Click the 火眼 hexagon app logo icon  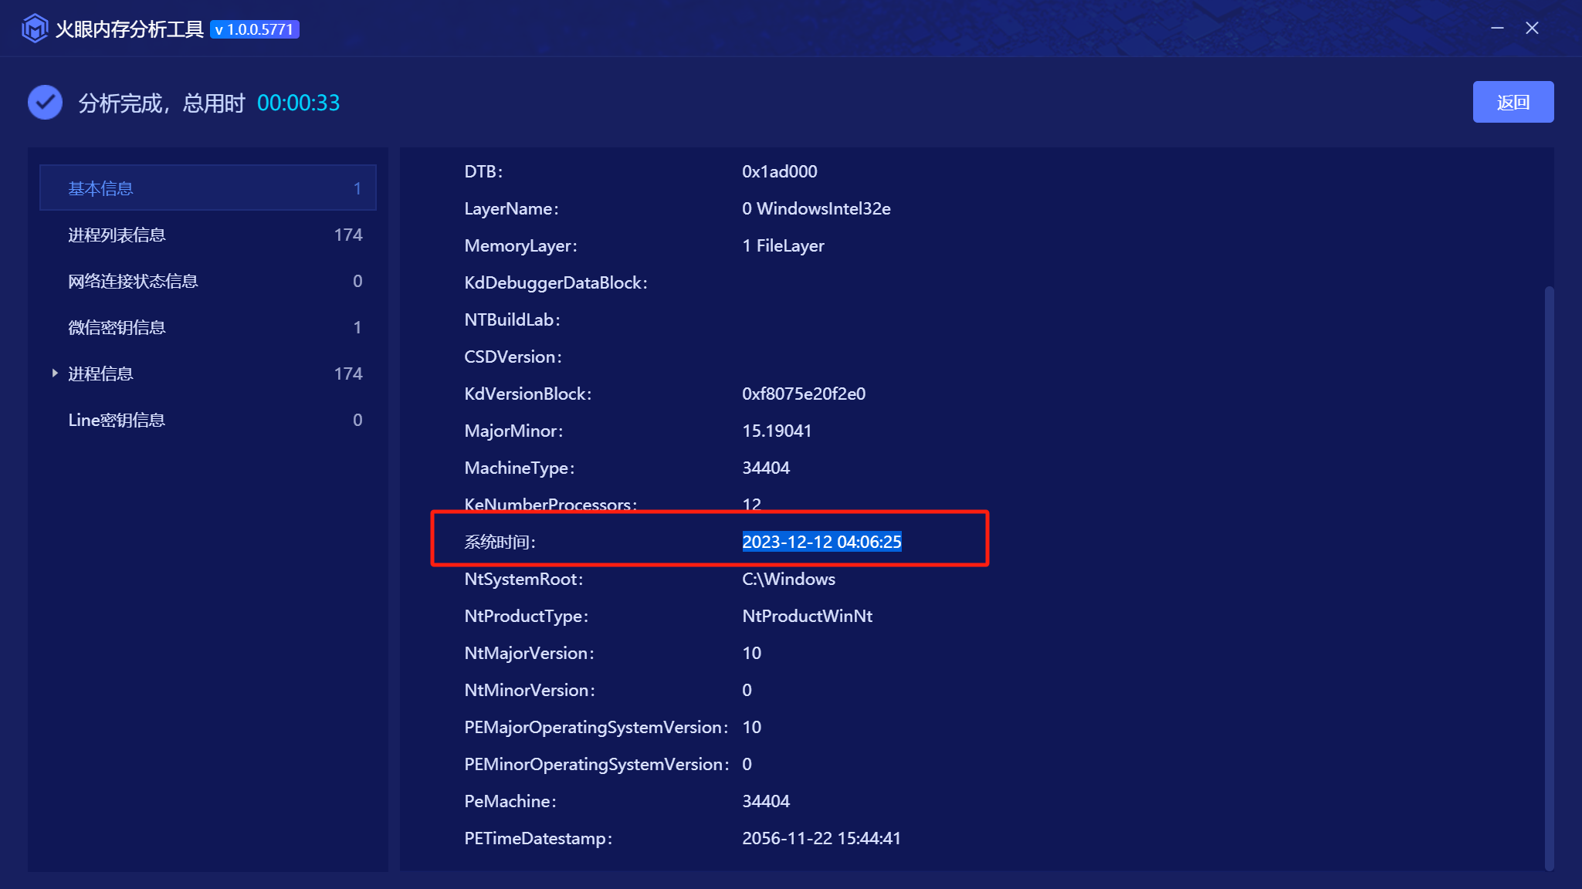tap(35, 29)
